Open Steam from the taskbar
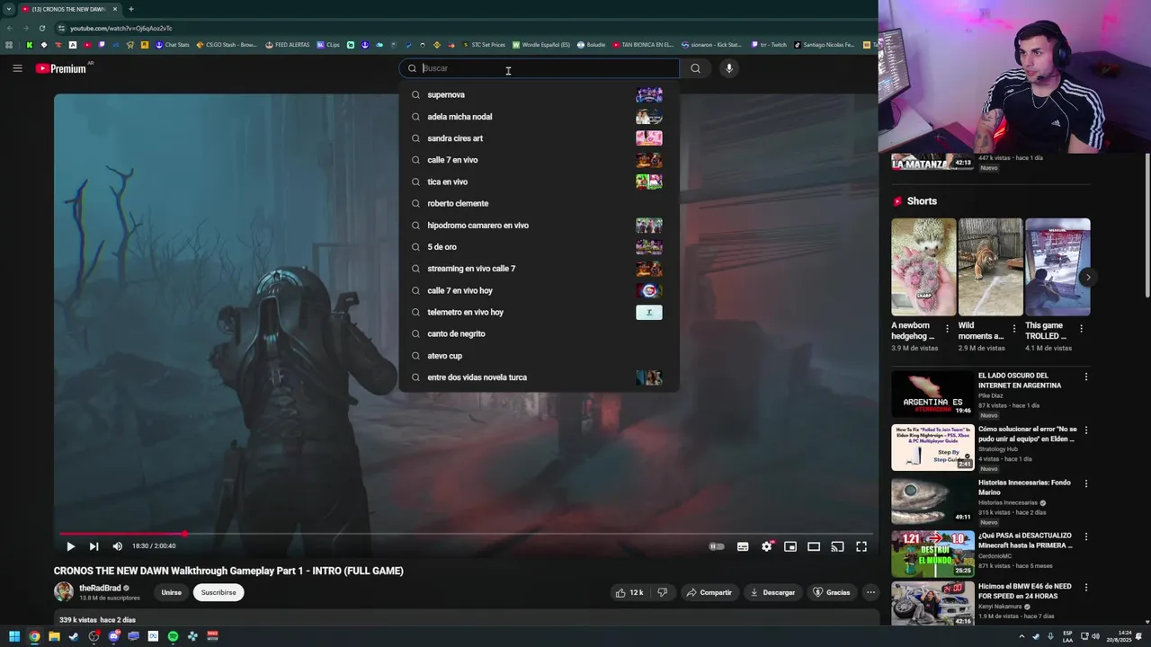 (74, 636)
